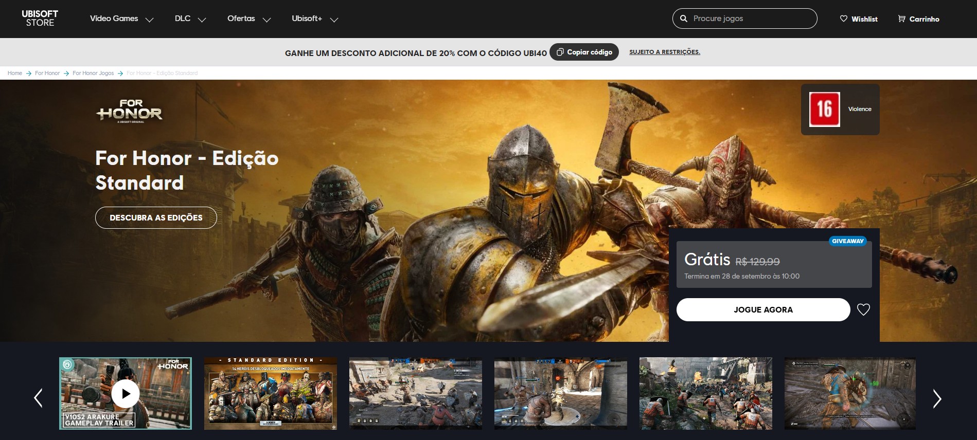The image size is (977, 440).
Task: Click the For Honor game logo
Action: pyautogui.click(x=129, y=111)
